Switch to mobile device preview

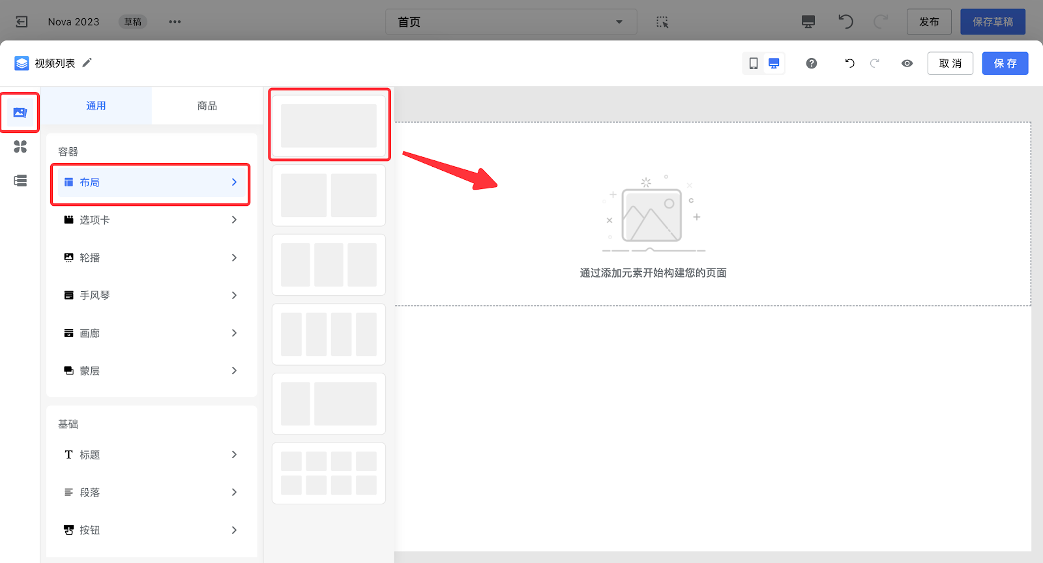753,63
